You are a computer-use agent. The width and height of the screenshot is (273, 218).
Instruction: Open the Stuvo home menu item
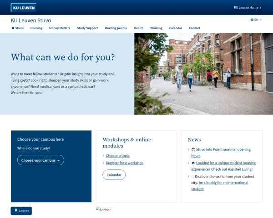(x=18, y=28)
